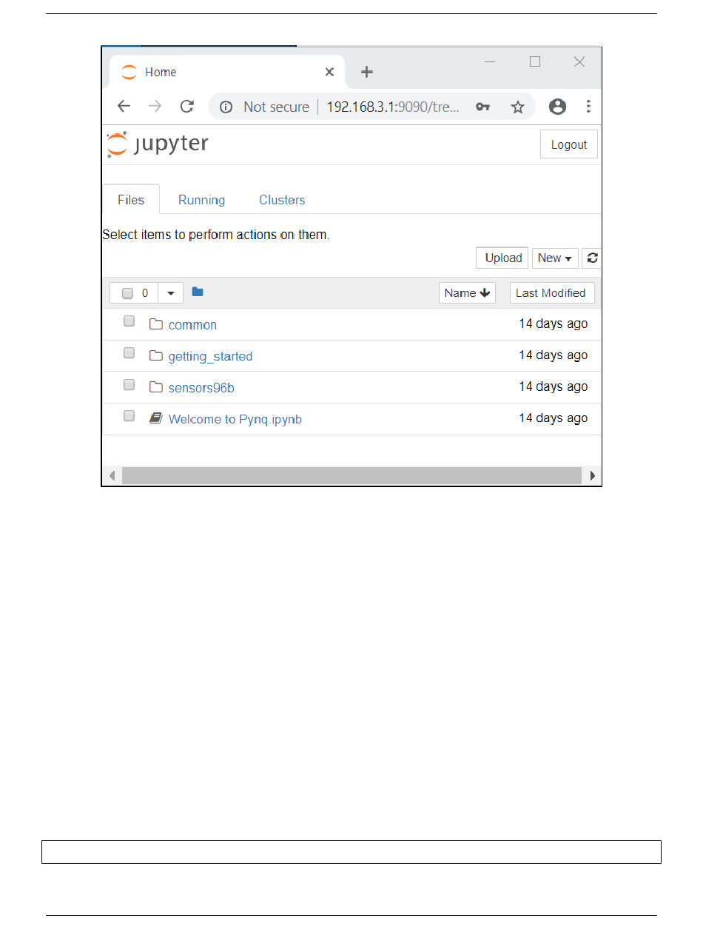The width and height of the screenshot is (703, 938).
Task: Expand the selection type dropdown arrow
Action: click(x=170, y=293)
